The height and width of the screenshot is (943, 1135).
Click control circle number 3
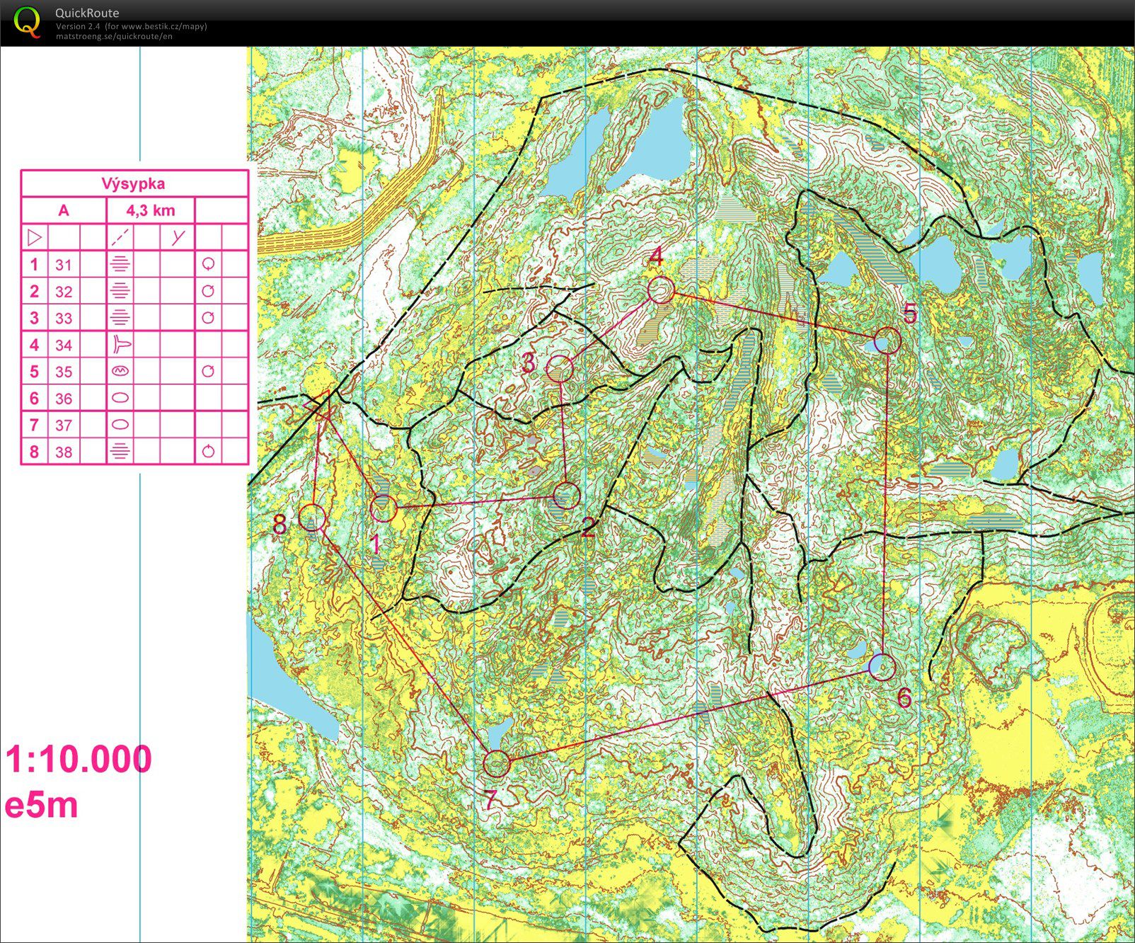(x=560, y=369)
